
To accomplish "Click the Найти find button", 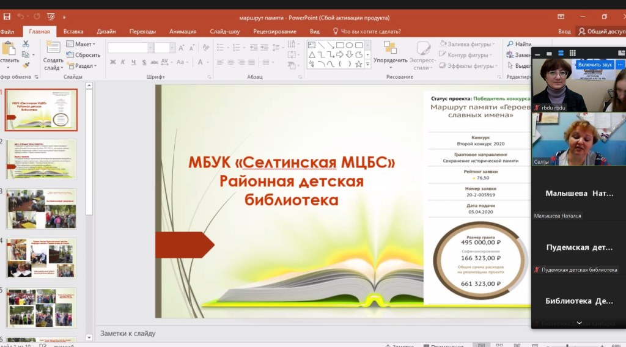I will coord(519,44).
